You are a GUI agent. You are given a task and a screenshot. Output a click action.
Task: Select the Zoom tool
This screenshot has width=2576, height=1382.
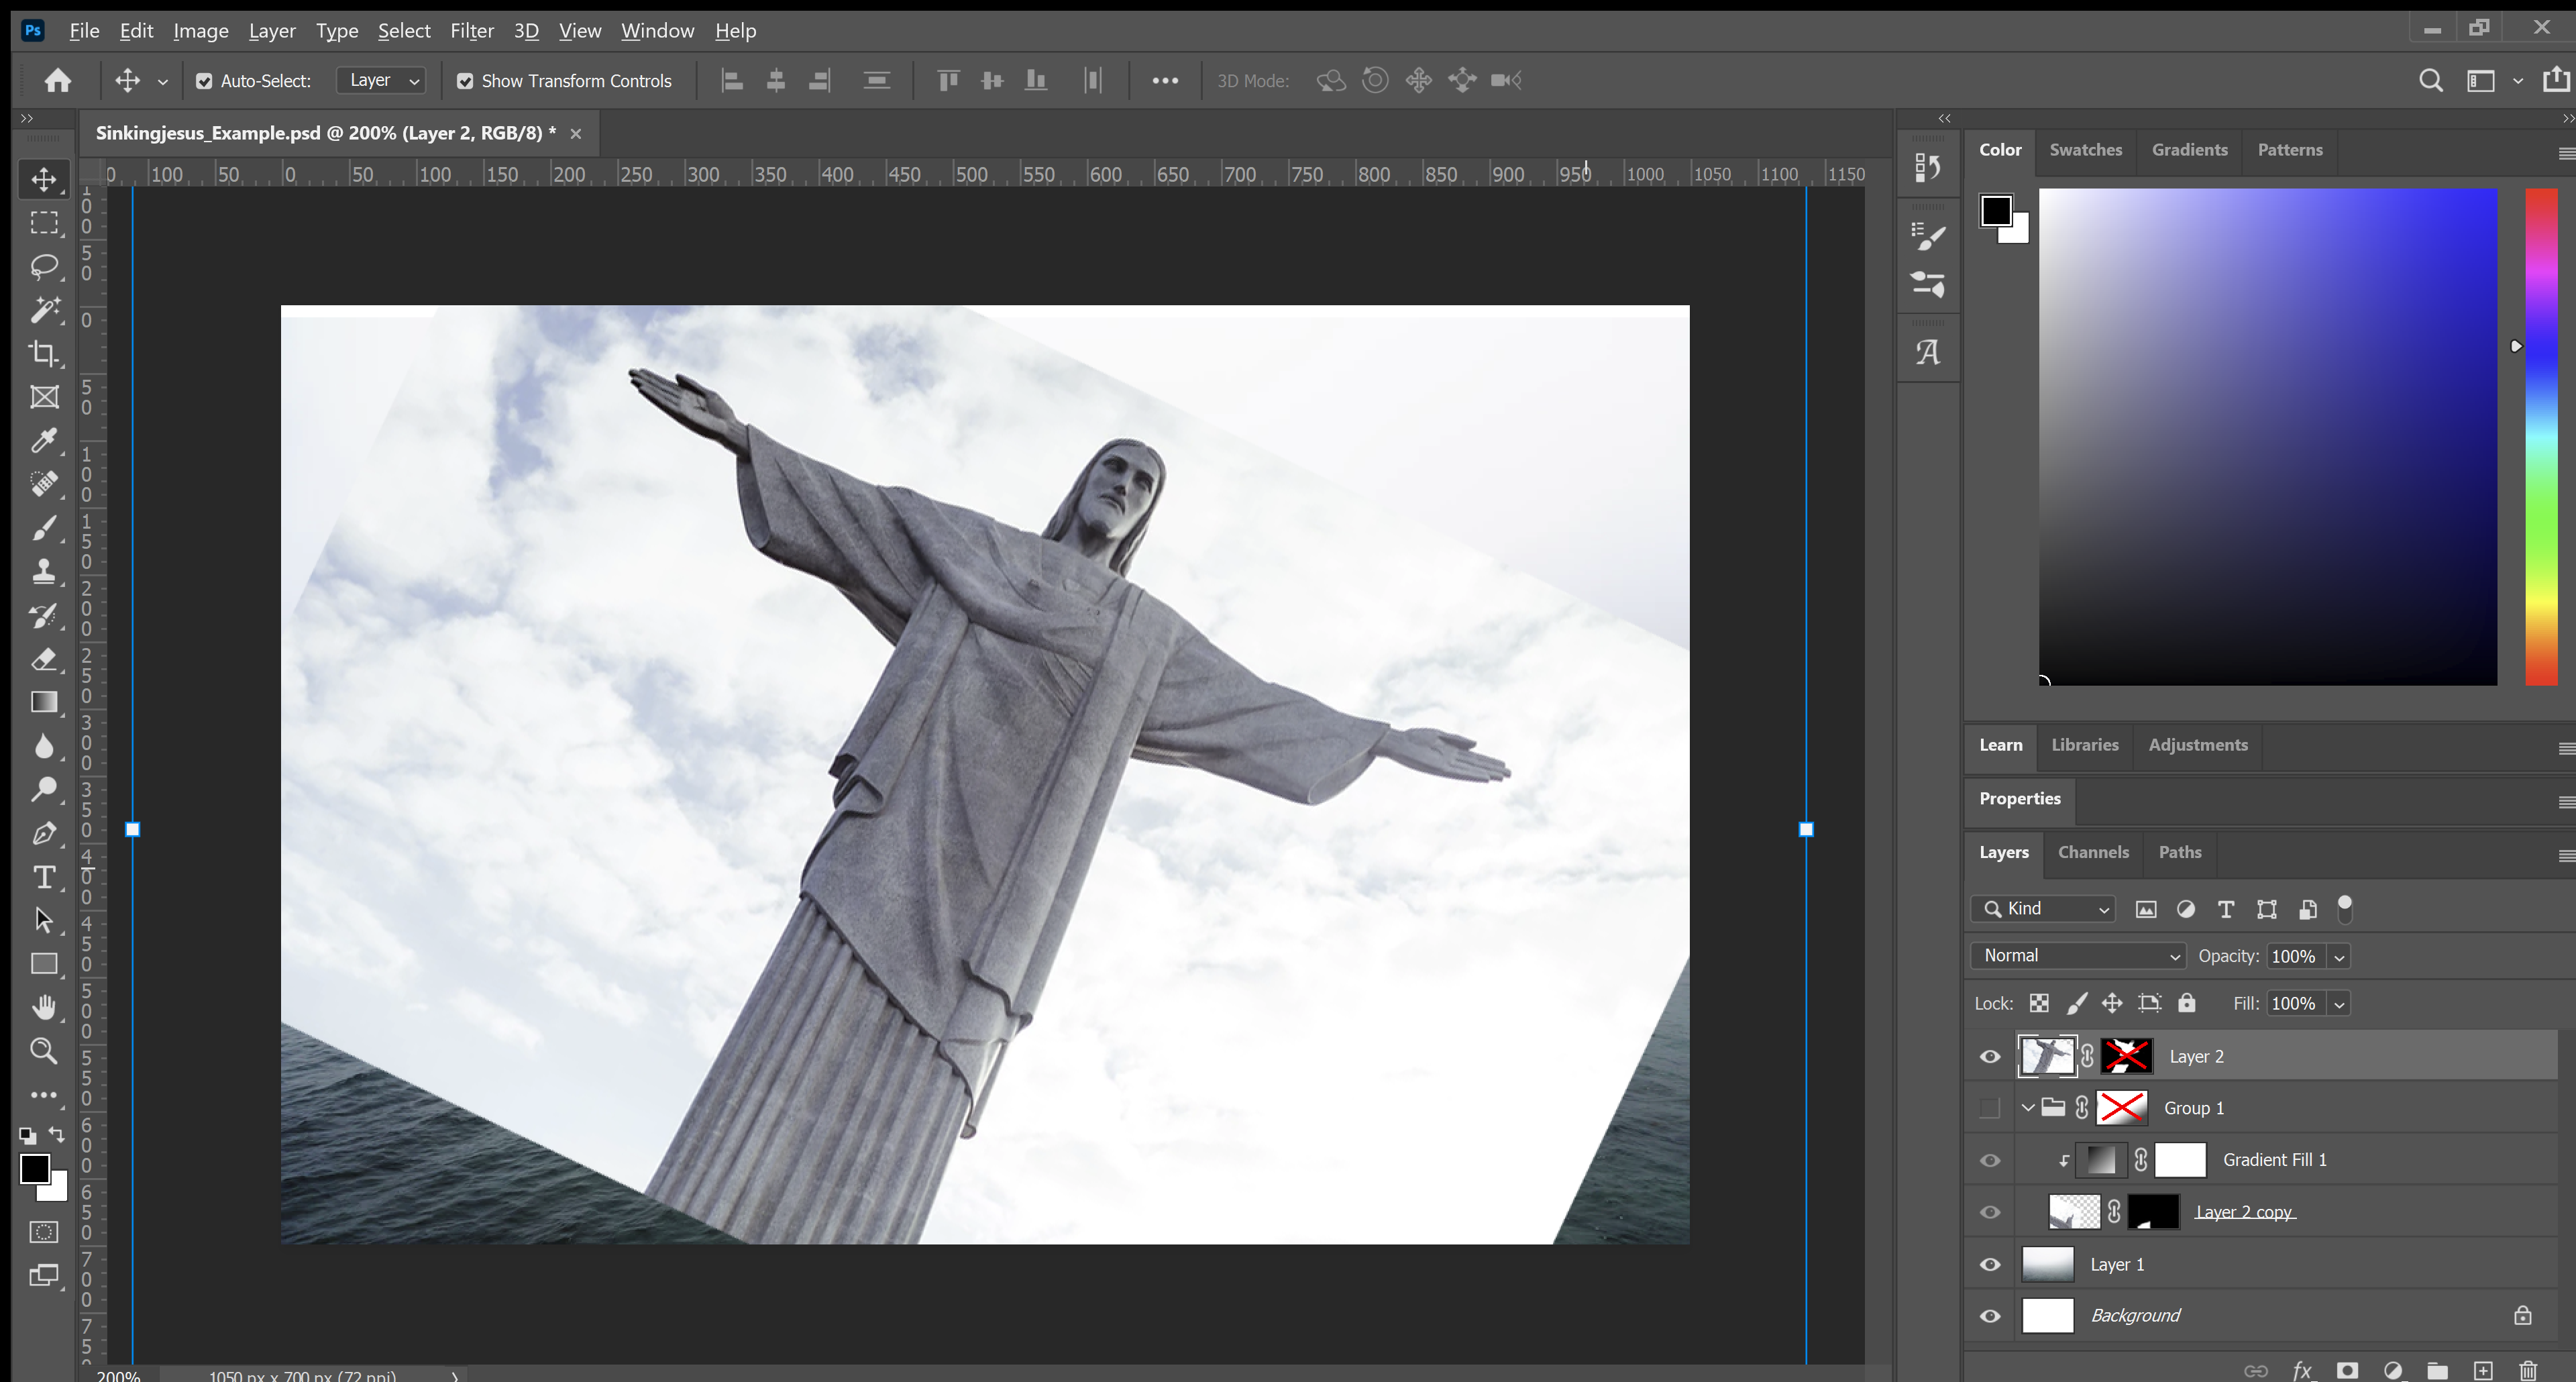tap(44, 1051)
